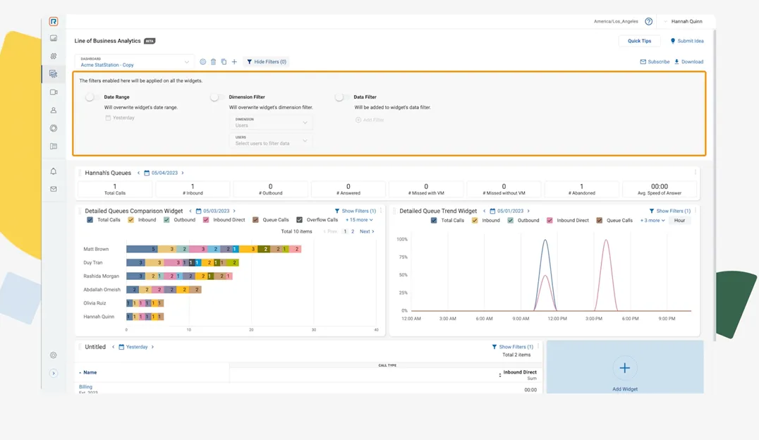This screenshot has width=759, height=440.
Task: Open the Hannah Quinn user menu
Action: pos(686,22)
